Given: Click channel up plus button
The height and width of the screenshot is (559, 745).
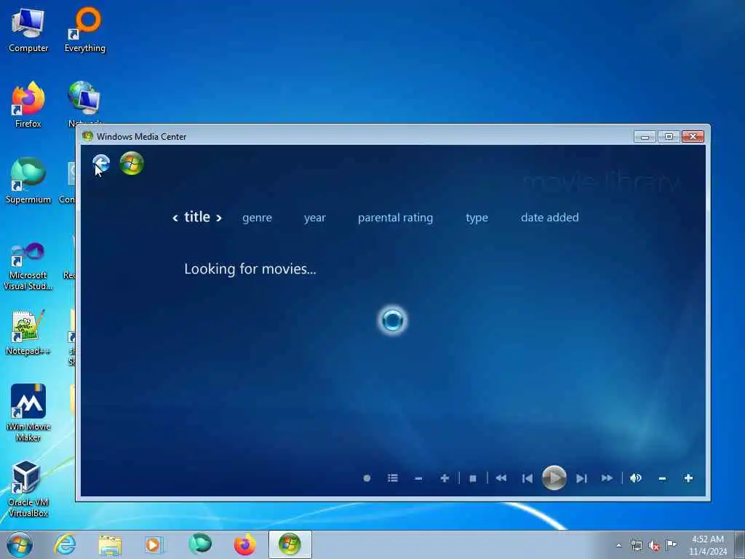Looking at the screenshot, I should point(445,478).
